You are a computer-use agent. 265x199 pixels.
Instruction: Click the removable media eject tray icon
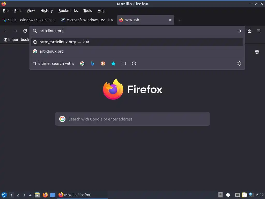(220, 195)
